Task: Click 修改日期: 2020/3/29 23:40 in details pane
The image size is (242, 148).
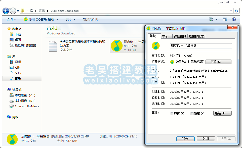Action: coord(70,136)
